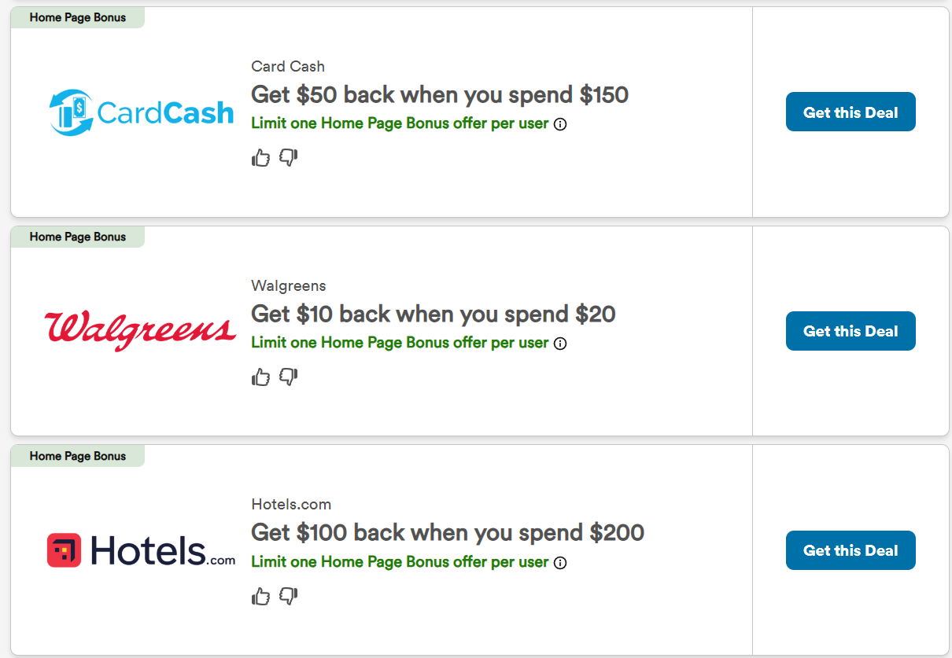
Task: Open the $10 back when spend $20 offer
Action: (433, 314)
